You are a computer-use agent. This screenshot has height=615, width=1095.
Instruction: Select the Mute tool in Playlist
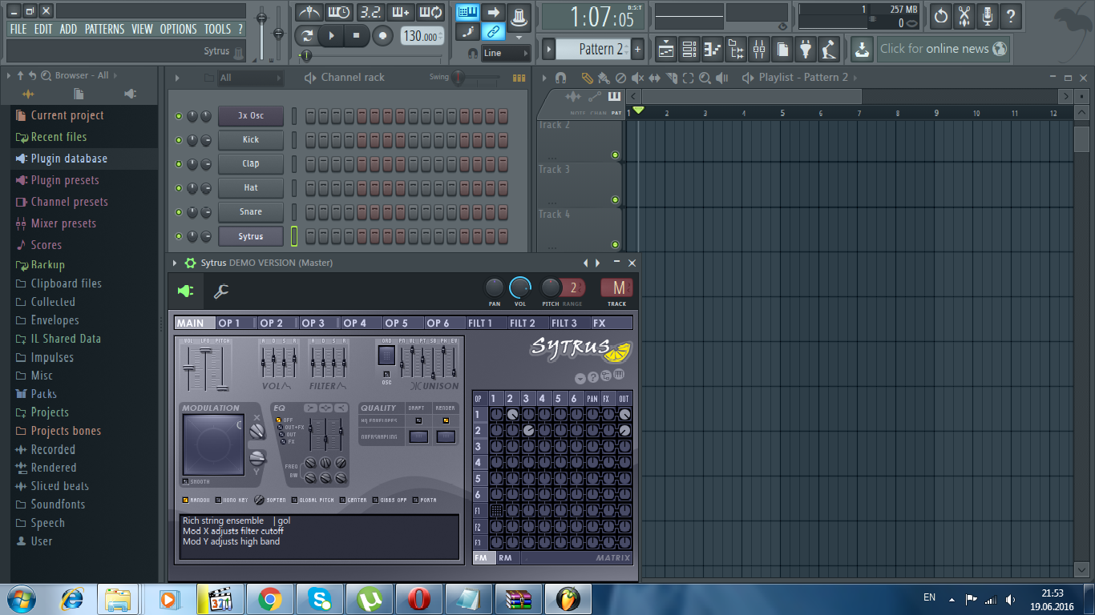pos(637,78)
